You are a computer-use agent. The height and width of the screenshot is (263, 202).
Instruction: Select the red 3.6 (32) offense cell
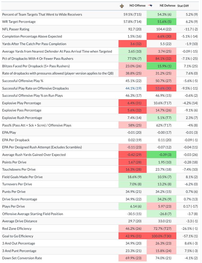click(x=132, y=44)
